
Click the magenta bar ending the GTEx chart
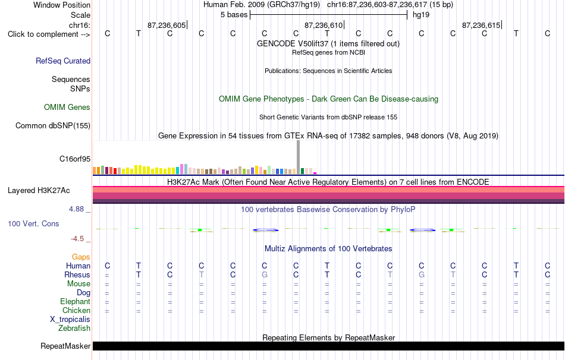[315, 173]
